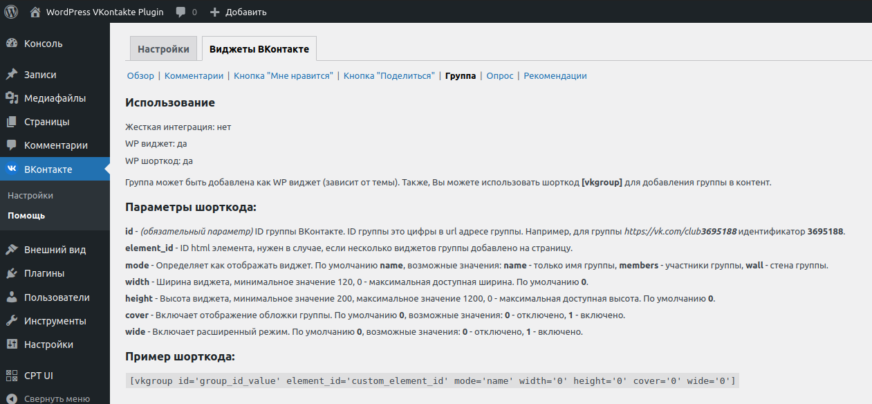Go to the Комментарии widget help link
Viewport: 872px width, 404px height.
(x=194, y=76)
